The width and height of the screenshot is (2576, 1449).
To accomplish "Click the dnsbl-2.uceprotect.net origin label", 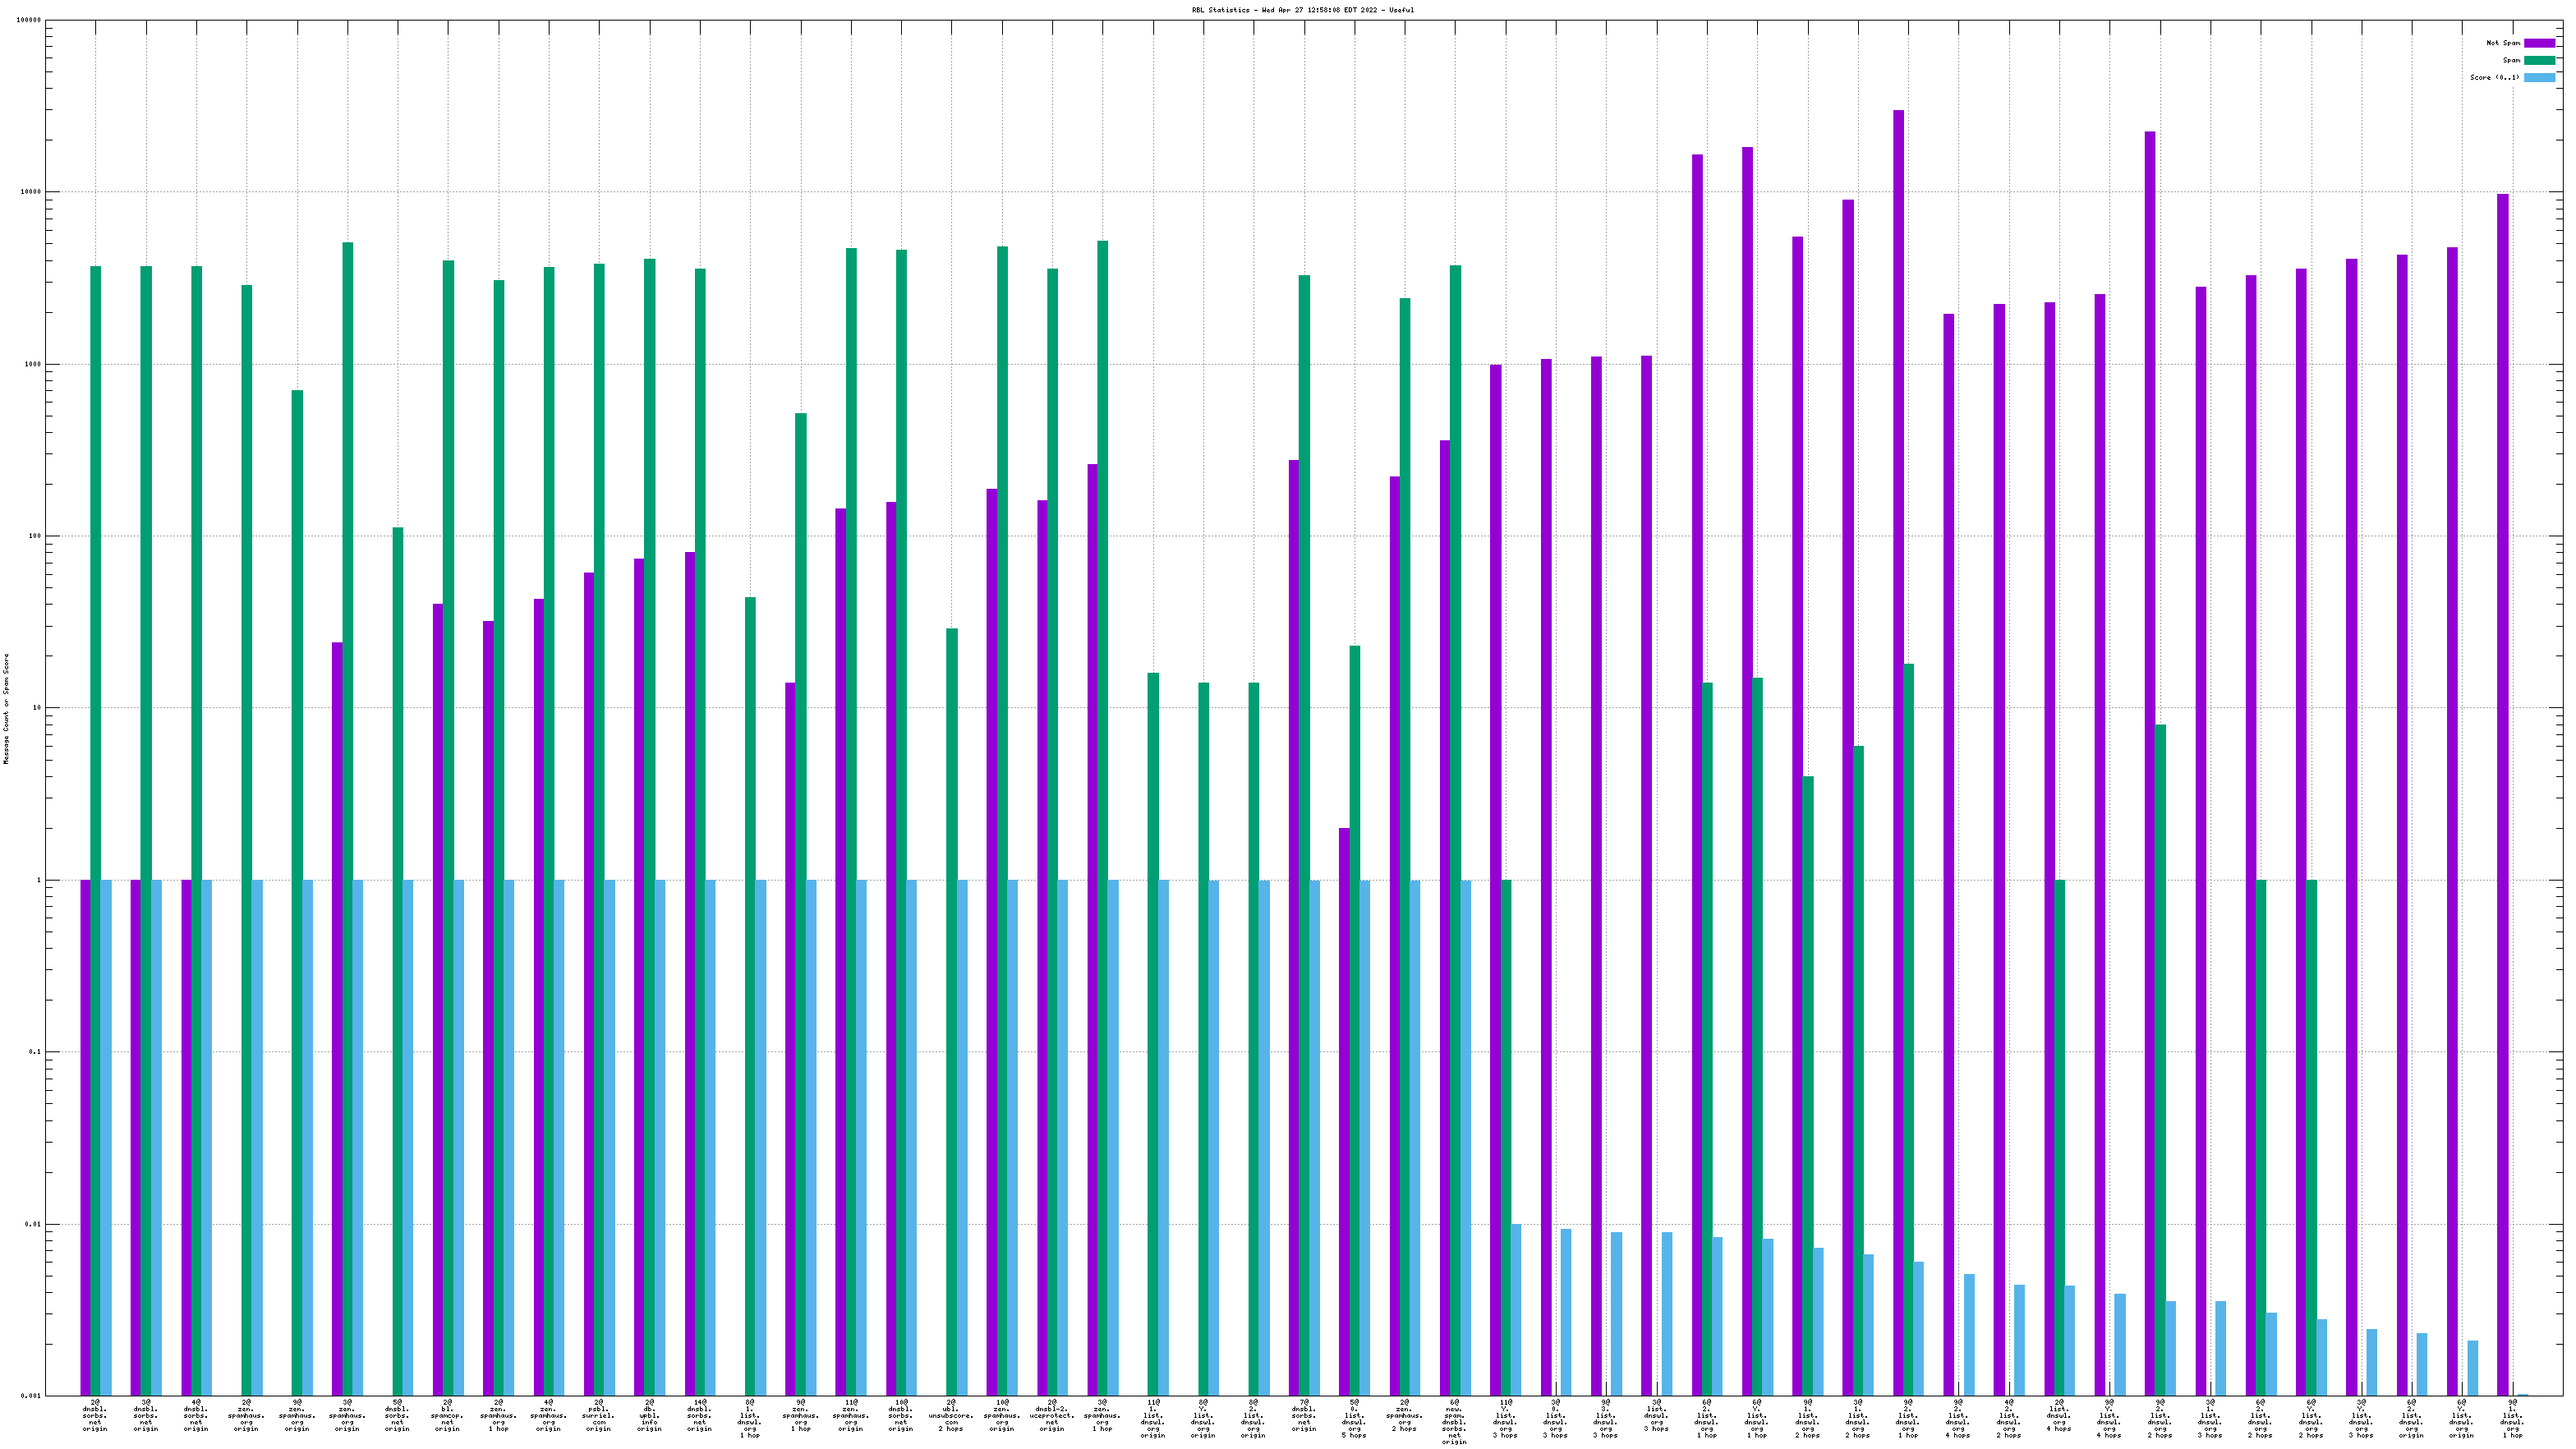I will 1052,1415.
